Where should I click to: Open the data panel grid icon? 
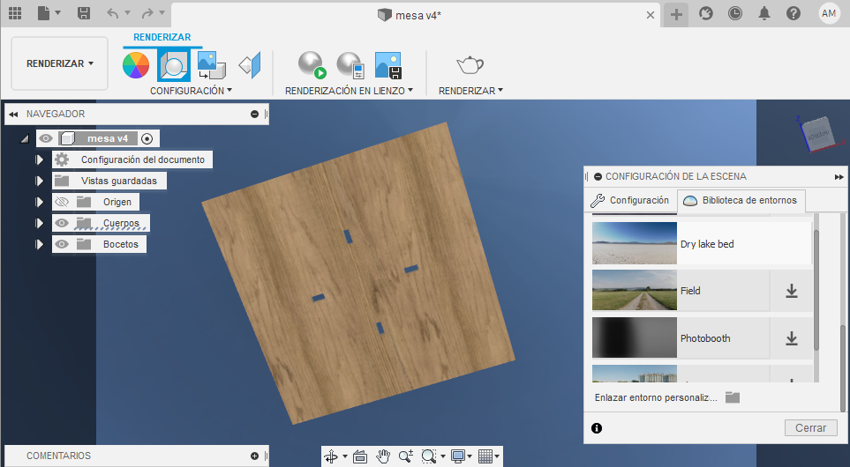(x=15, y=13)
